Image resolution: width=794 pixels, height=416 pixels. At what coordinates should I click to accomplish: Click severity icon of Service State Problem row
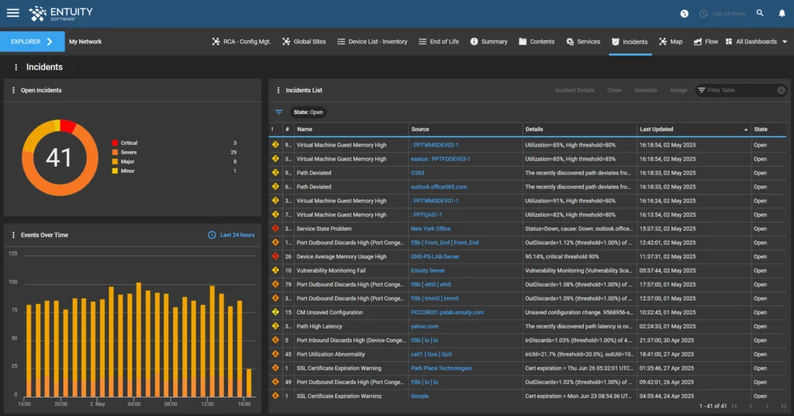pyautogui.click(x=275, y=229)
